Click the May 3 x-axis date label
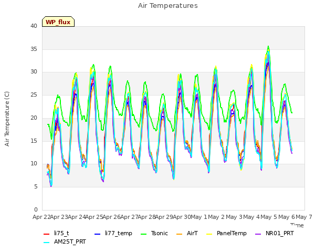This screenshot has width=336, height=252. point(234,217)
